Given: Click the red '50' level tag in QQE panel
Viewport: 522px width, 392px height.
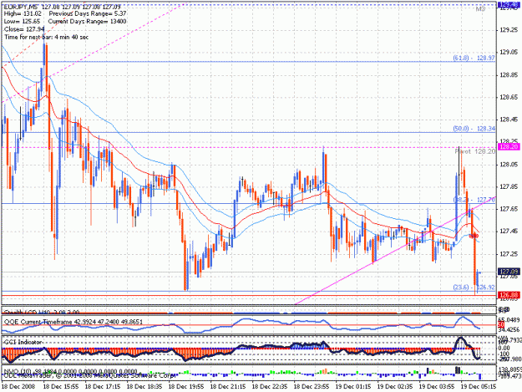Looking at the screenshot, I should [x=501, y=325].
